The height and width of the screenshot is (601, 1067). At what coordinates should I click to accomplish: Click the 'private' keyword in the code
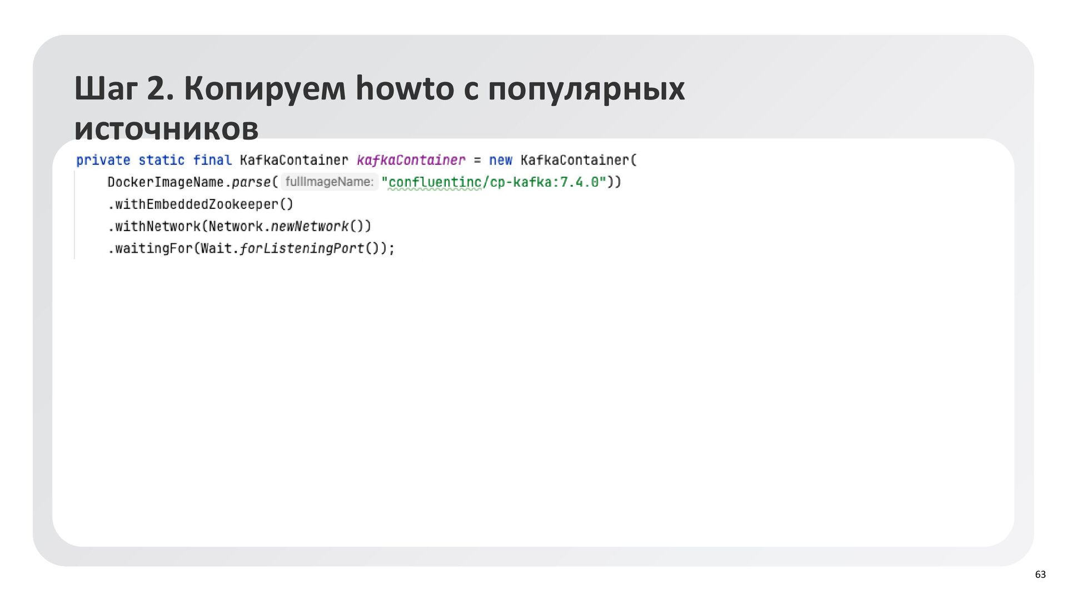[103, 161]
